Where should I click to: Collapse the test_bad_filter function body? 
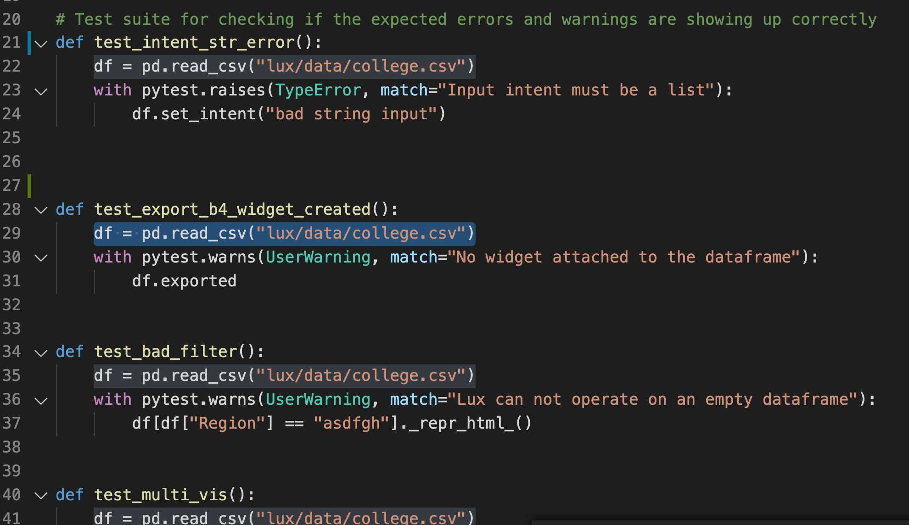pos(40,352)
